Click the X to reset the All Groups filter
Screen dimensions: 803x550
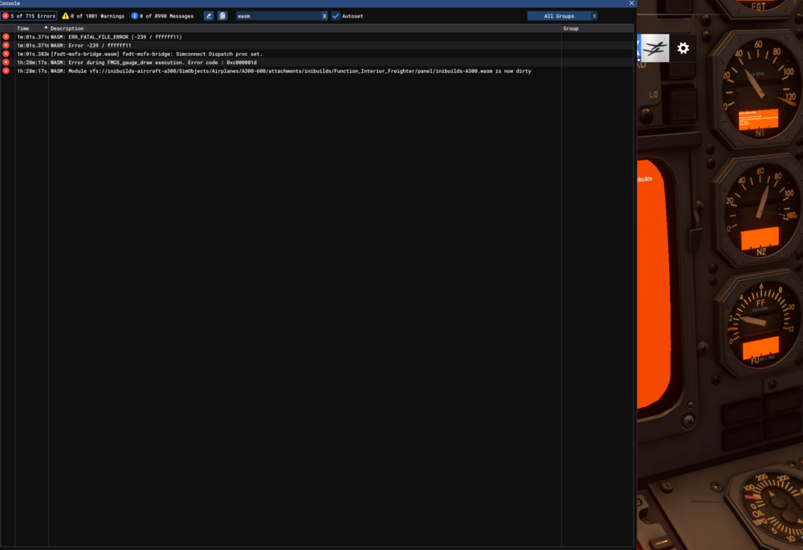coord(593,15)
